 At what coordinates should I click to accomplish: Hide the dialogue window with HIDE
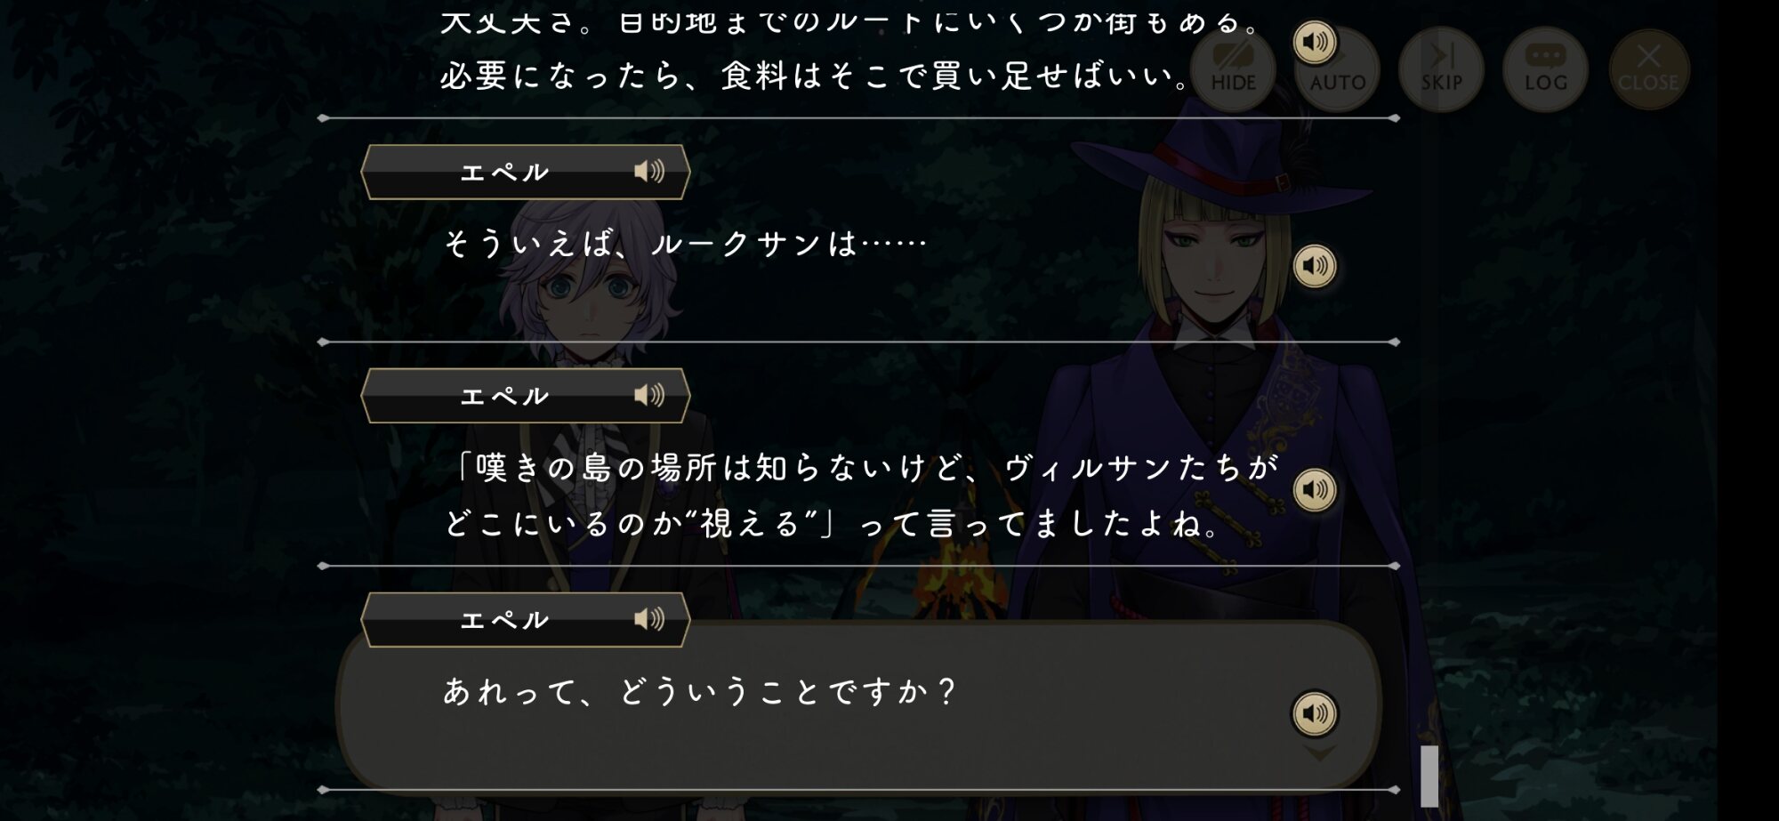pyautogui.click(x=1234, y=69)
